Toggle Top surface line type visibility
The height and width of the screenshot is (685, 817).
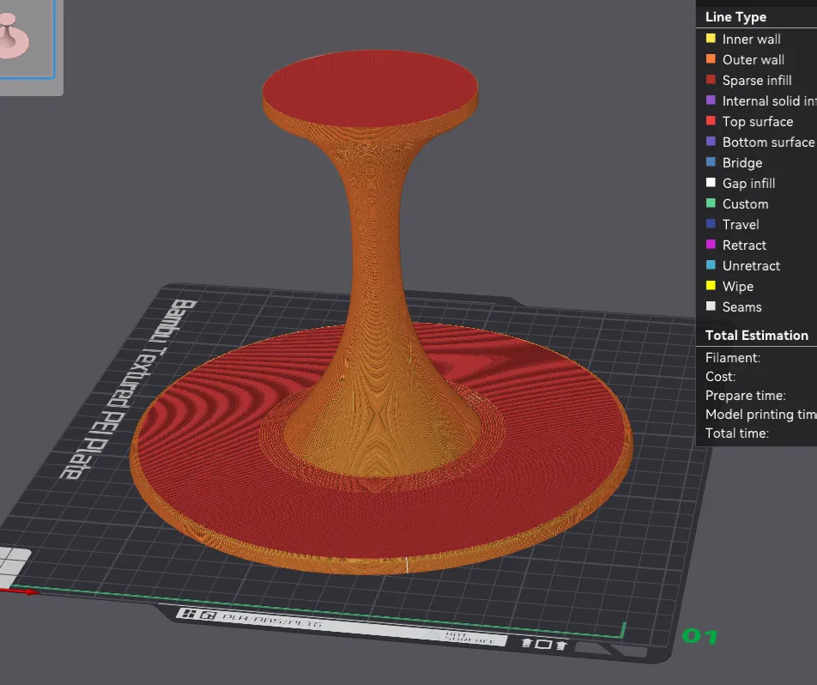[x=758, y=122]
